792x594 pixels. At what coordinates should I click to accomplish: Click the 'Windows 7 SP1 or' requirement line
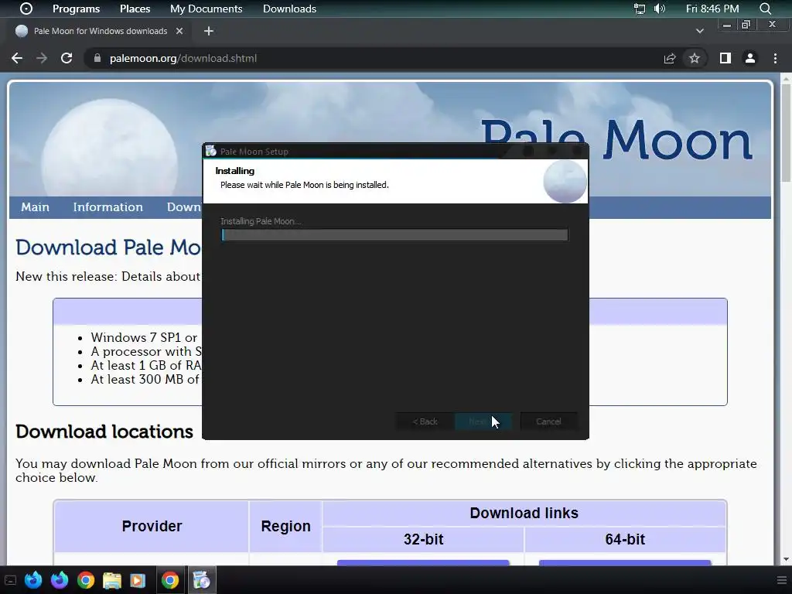click(144, 337)
